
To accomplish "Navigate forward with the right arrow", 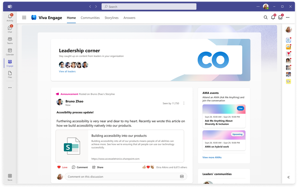I will (x=96, y=7).
